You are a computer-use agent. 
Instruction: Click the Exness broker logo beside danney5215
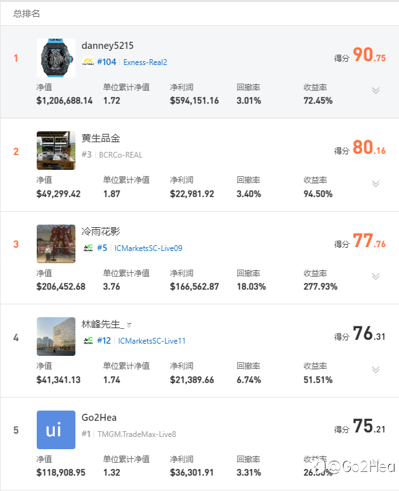coord(88,62)
